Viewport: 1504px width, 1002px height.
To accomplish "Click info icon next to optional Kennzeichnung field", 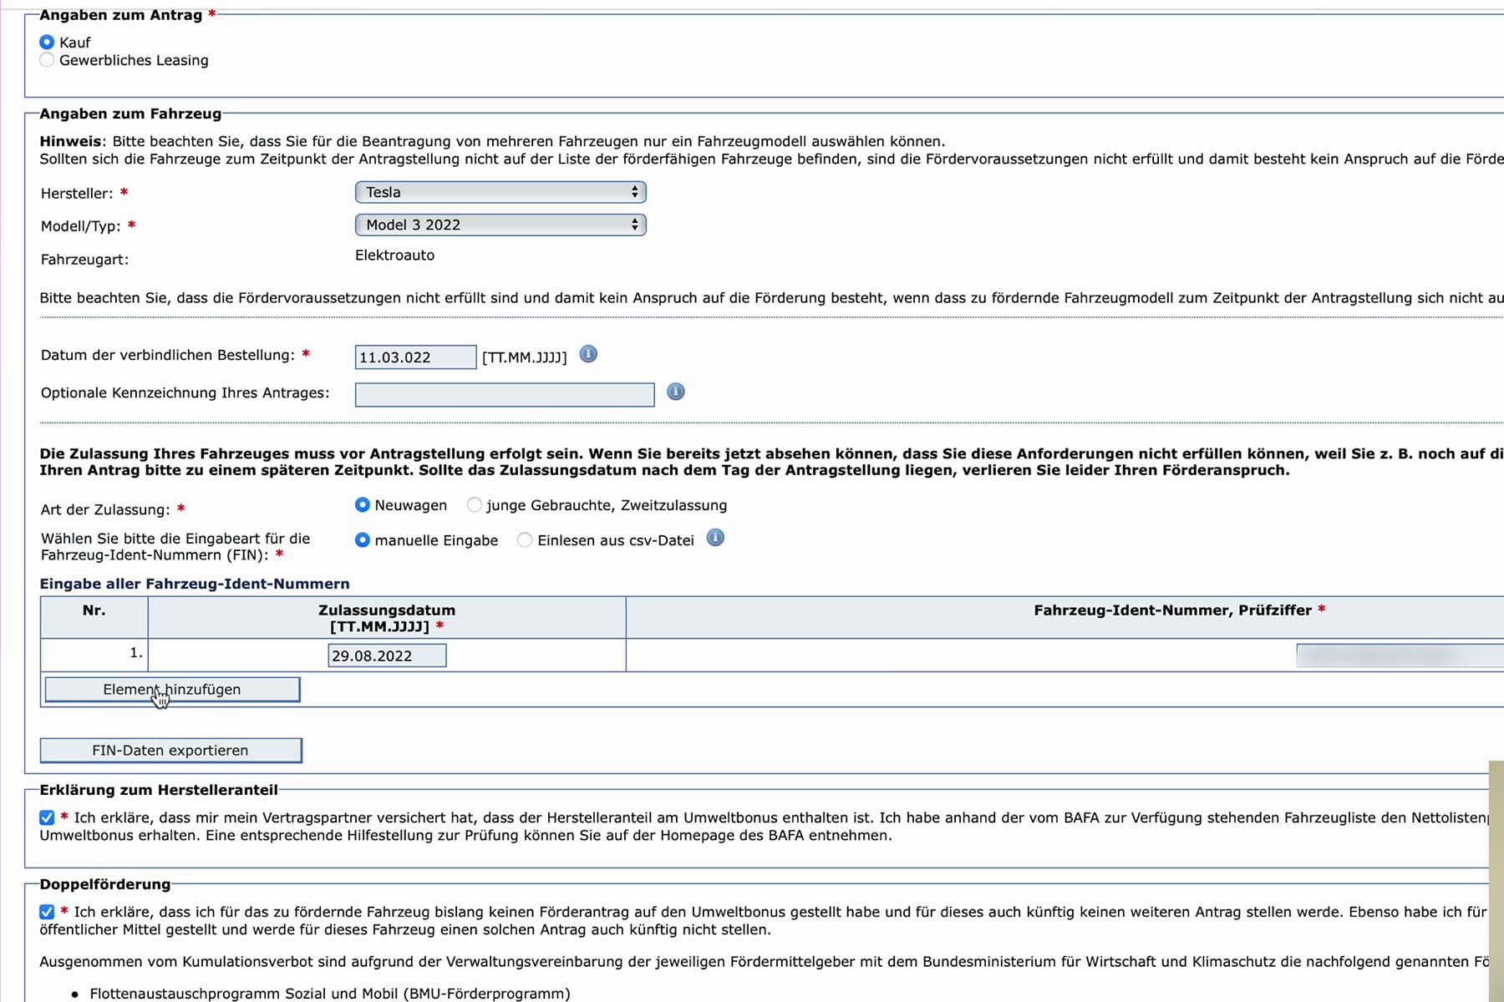I will (675, 392).
